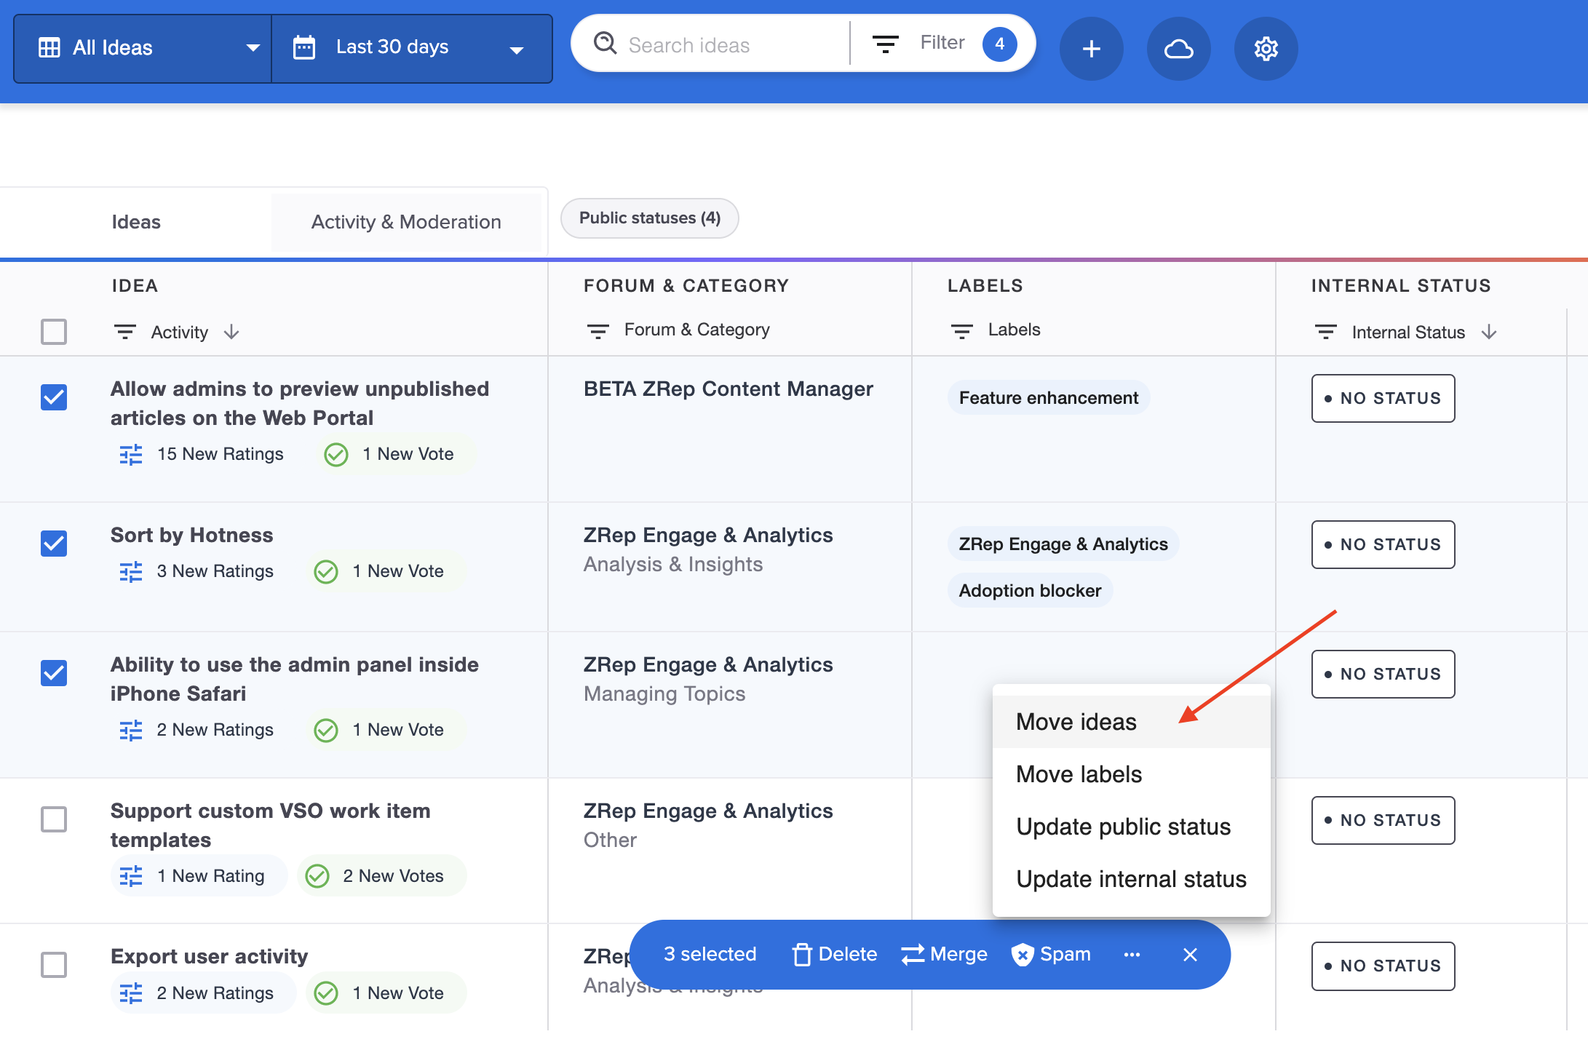Check Export user activity idea
The image size is (1588, 1042).
[54, 965]
